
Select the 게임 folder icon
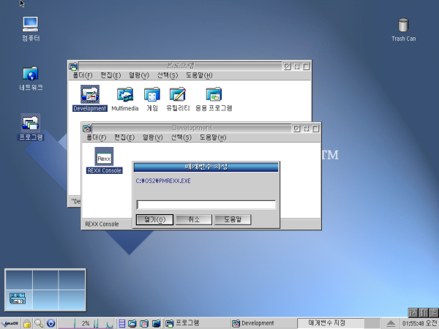tap(151, 94)
